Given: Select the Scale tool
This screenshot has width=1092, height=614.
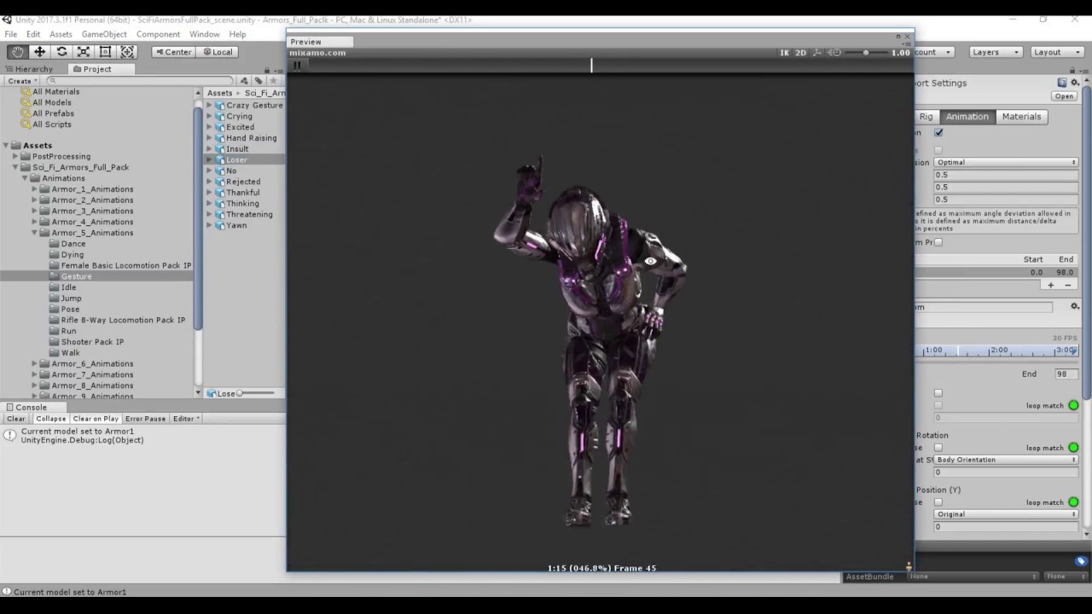Looking at the screenshot, I should point(84,52).
